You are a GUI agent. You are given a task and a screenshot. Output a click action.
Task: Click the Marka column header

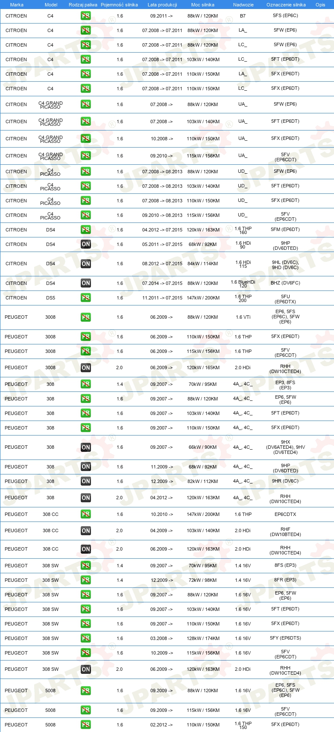pos(17,5)
